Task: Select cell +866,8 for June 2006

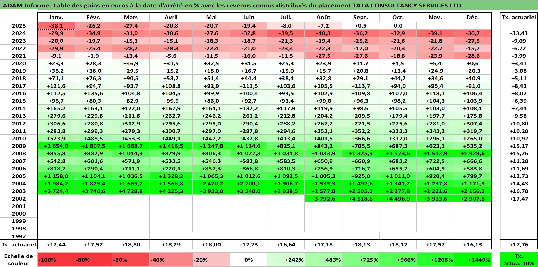Action: (249, 169)
